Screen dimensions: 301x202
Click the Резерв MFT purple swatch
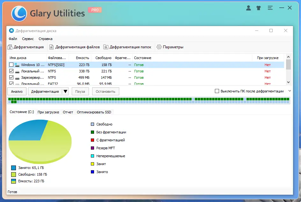coord(92,148)
